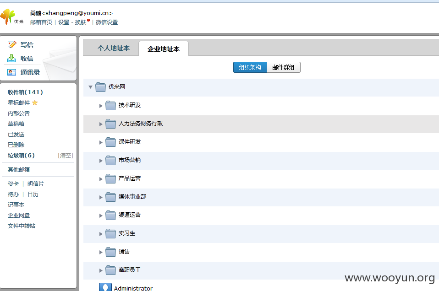Screen dimensions: 439x291
Task: Click the Administrator user avatar icon
Action: click(x=105, y=287)
